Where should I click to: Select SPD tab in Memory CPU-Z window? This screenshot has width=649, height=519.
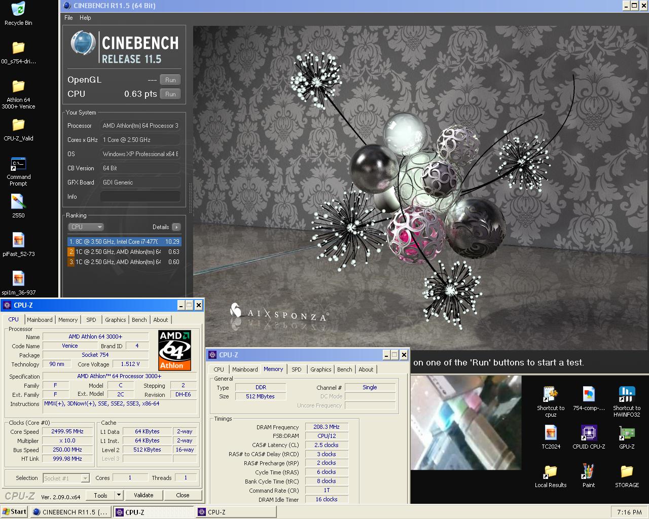point(297,369)
